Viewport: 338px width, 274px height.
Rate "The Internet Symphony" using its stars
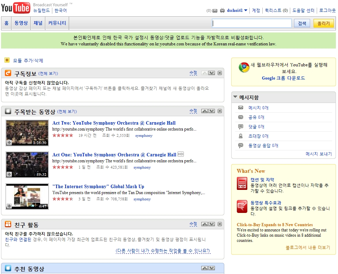(x=62, y=199)
